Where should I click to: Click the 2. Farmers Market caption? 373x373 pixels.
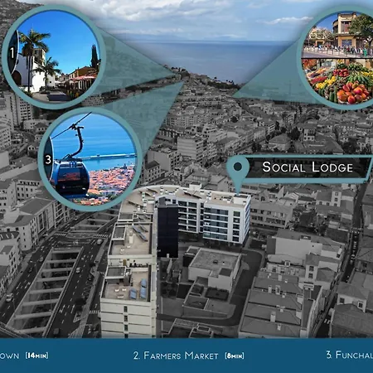coord(176,356)
